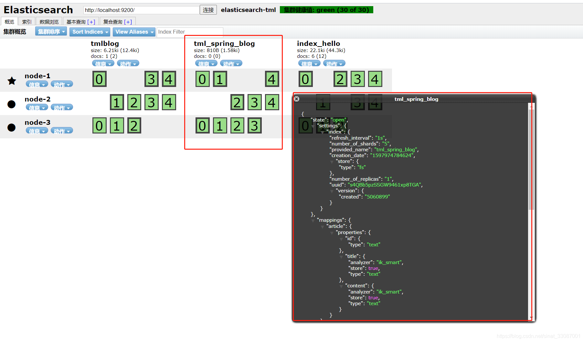Focus the localhost:9200 address field
The height and width of the screenshot is (342, 583).
pyautogui.click(x=142, y=10)
